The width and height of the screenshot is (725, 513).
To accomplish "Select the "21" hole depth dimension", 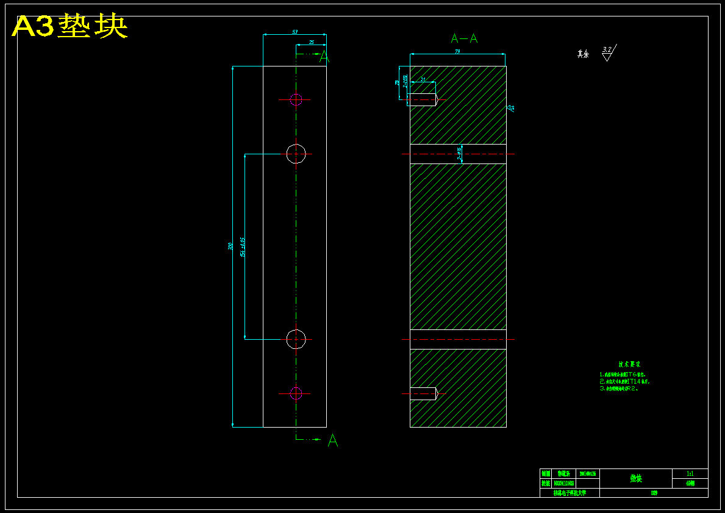I will (x=423, y=79).
